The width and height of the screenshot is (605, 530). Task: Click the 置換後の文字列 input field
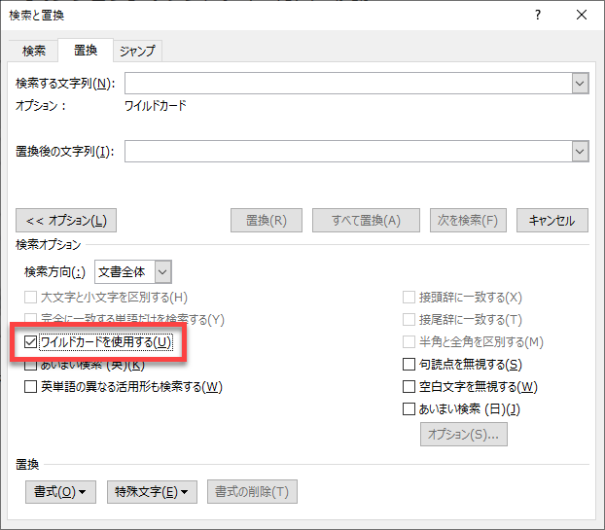pos(347,151)
